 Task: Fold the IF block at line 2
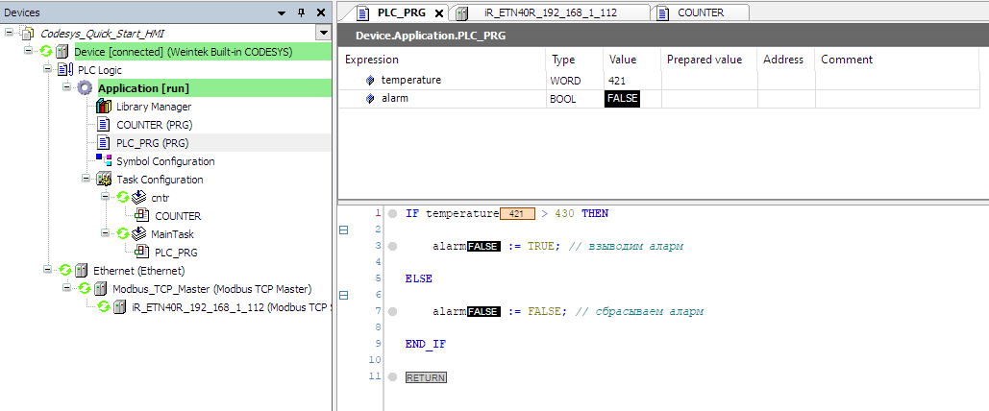(x=344, y=230)
